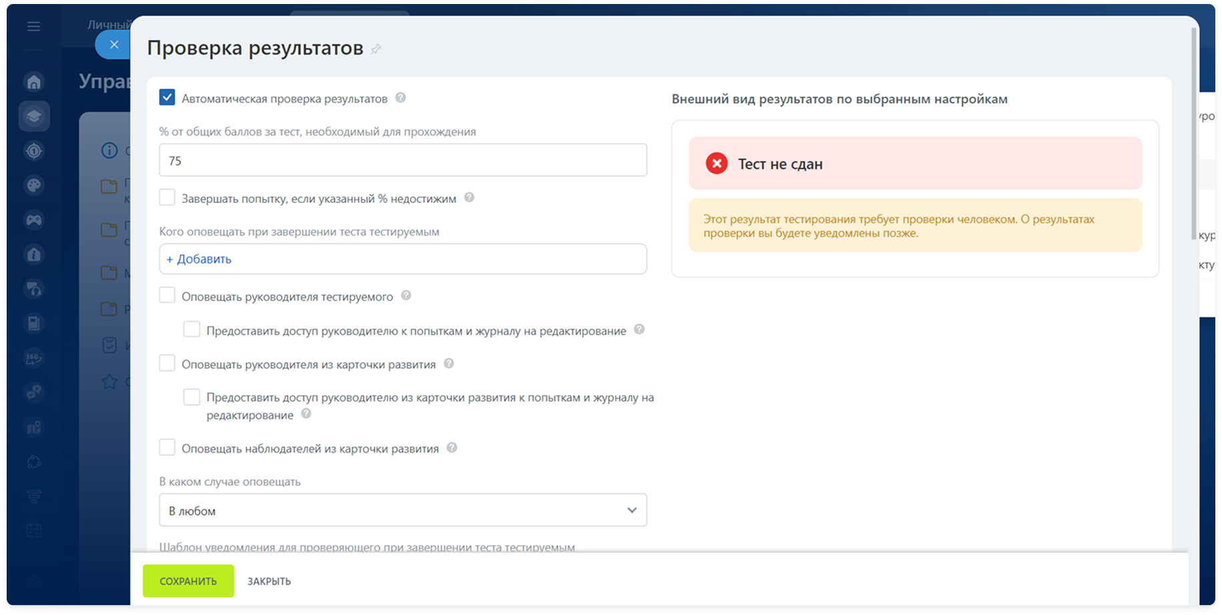Open palette icon in sidebar

click(x=34, y=186)
